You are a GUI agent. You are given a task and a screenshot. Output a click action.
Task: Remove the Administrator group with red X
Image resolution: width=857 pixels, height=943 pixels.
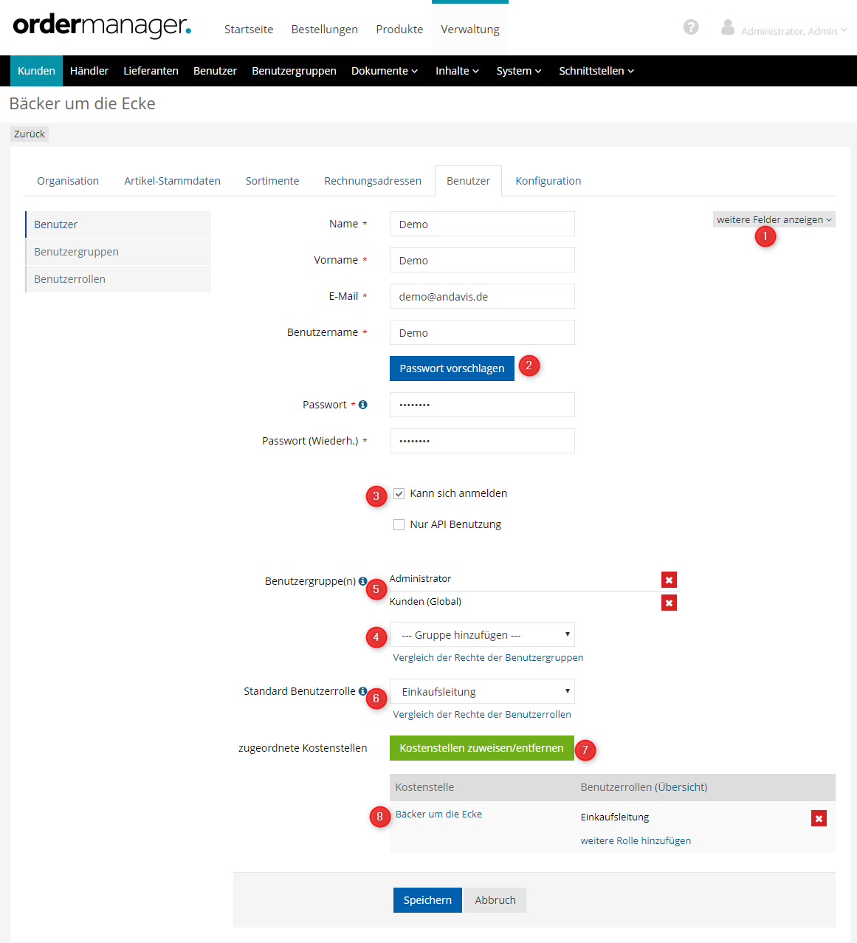pyautogui.click(x=669, y=580)
